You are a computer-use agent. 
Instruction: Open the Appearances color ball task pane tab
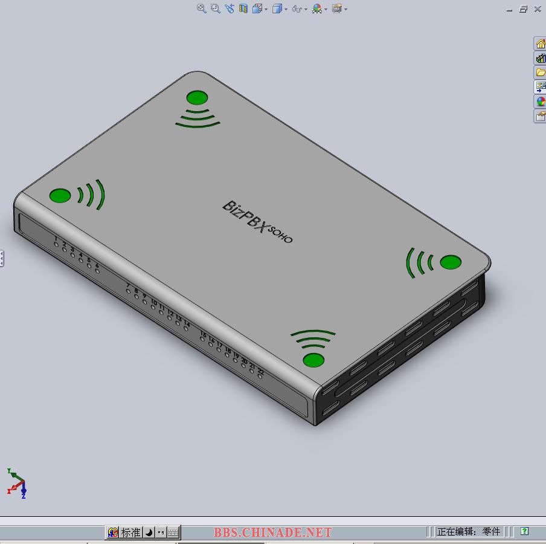click(x=540, y=102)
